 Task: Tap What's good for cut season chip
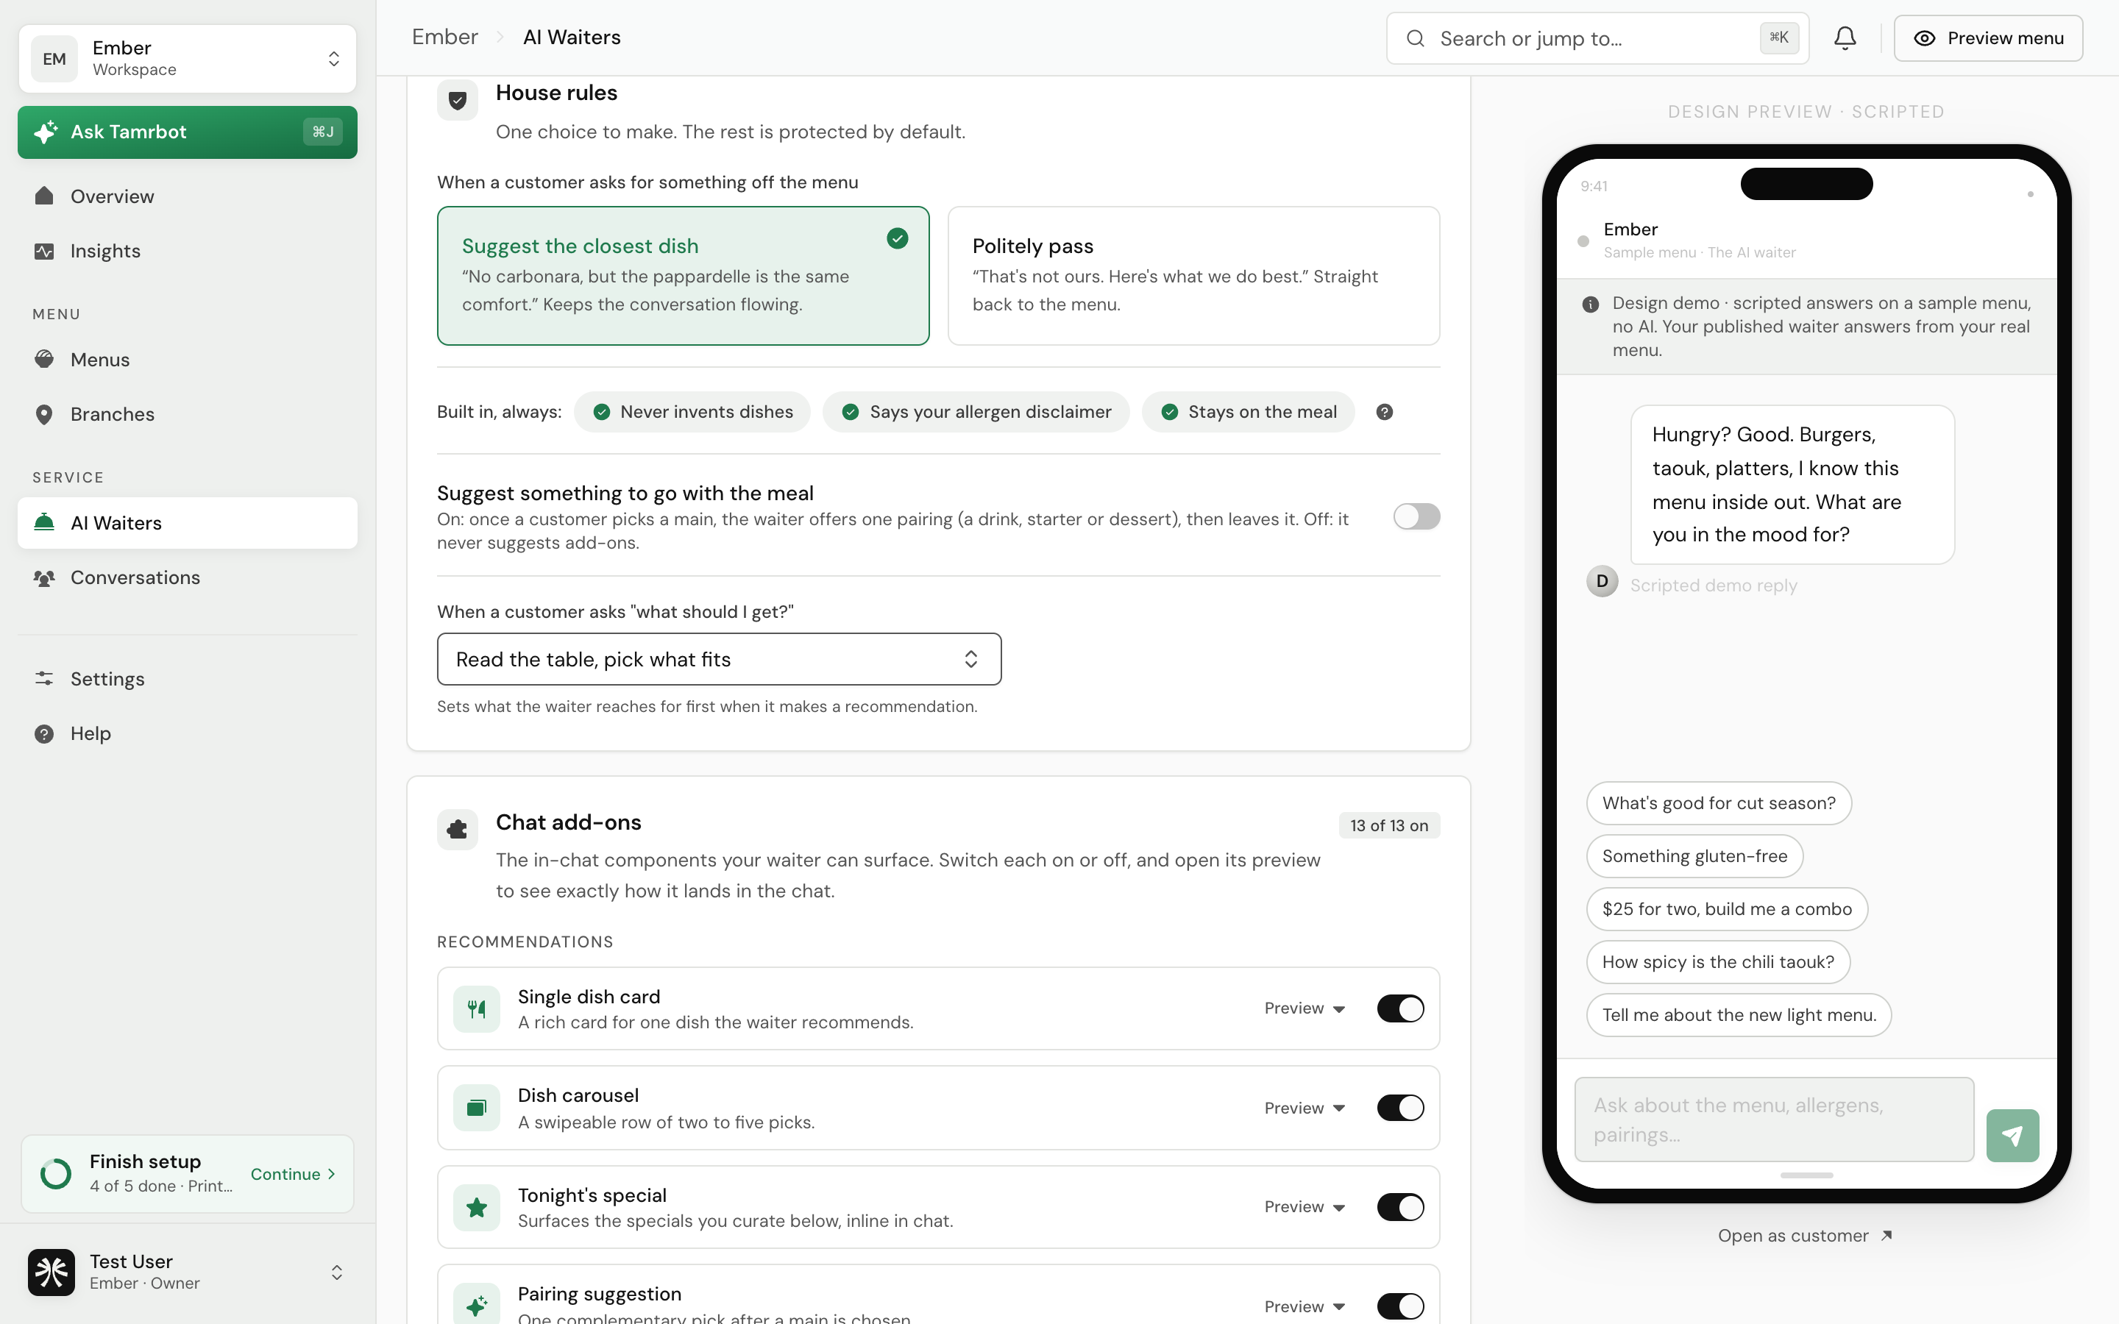(x=1718, y=803)
